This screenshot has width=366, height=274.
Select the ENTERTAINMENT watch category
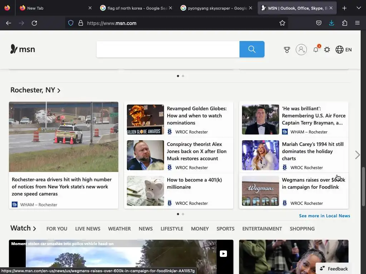(262, 229)
